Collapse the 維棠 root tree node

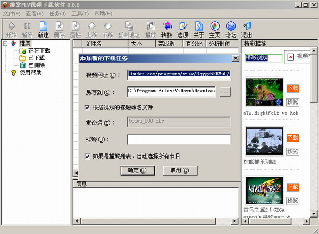pos(6,44)
